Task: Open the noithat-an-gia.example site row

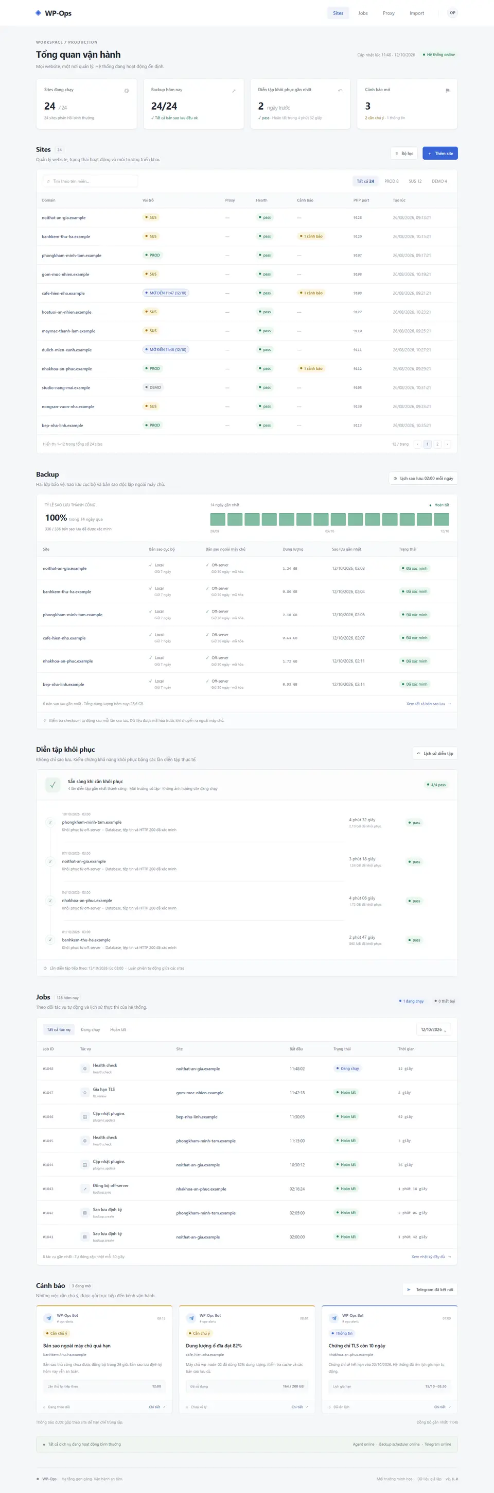Action: (246, 217)
